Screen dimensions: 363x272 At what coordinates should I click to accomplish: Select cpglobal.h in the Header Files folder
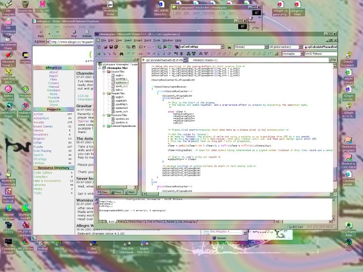121,101
